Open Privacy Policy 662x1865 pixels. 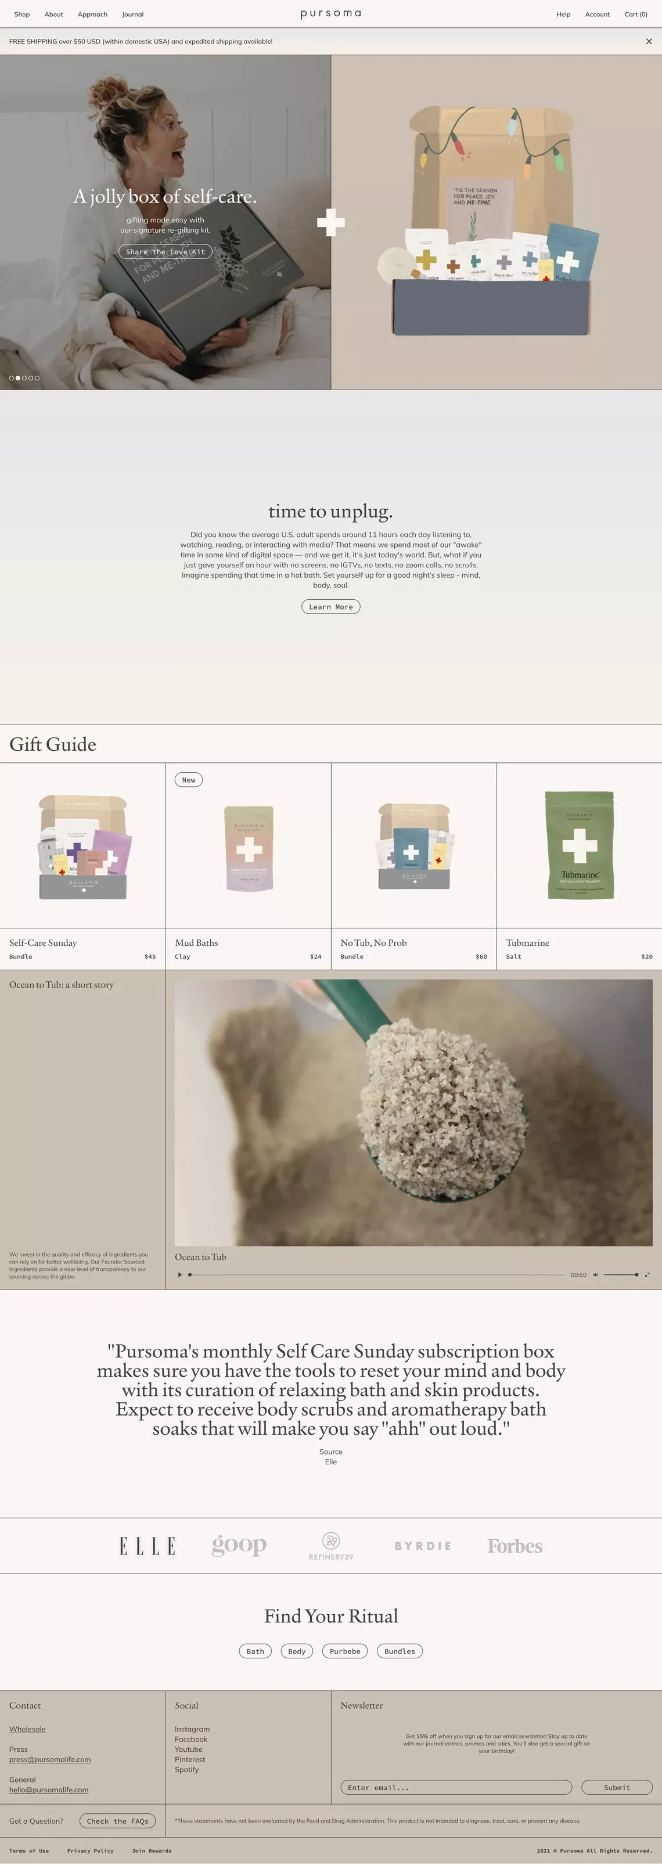pyautogui.click(x=91, y=1850)
